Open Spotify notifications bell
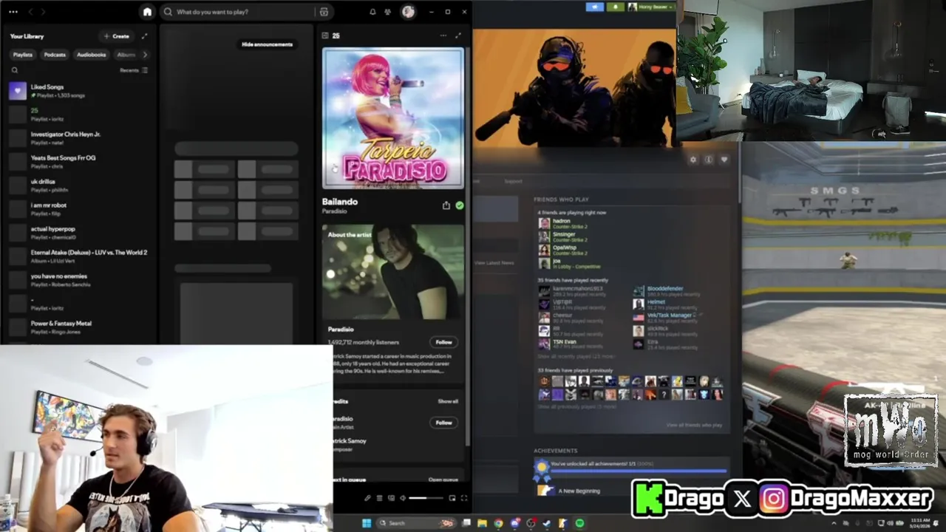Screen dimensions: 946x532 372,12
